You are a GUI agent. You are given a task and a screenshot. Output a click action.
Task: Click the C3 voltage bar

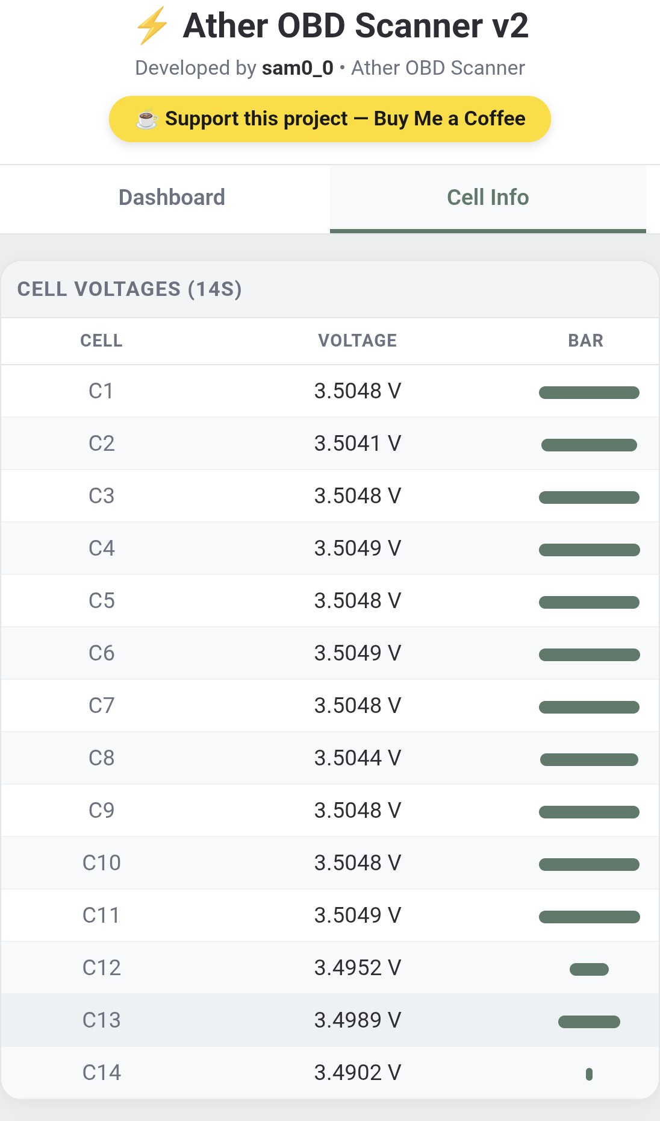click(x=589, y=498)
